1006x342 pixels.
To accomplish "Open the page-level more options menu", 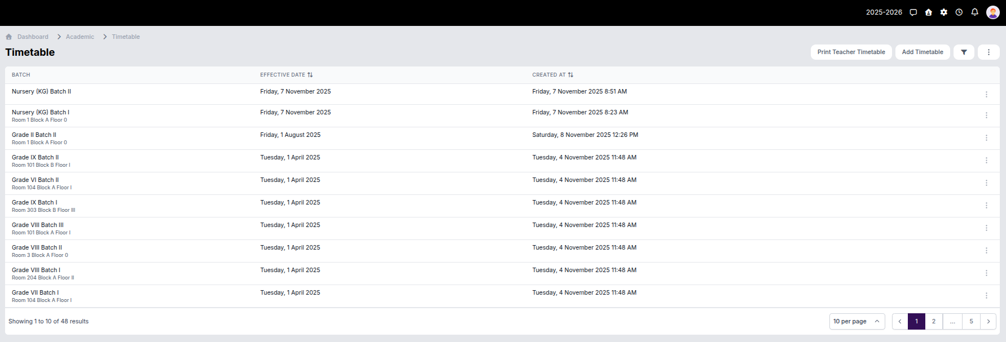I will (989, 52).
